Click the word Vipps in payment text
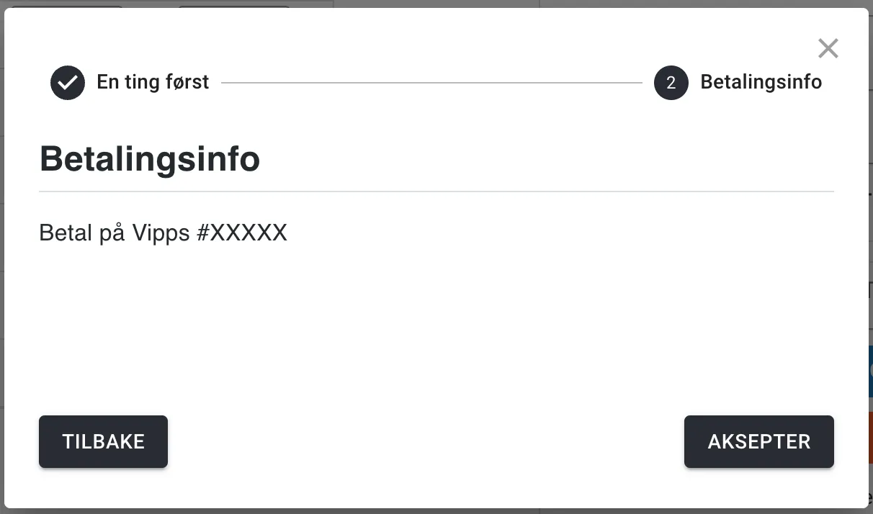Viewport: 873px width, 514px height. pyautogui.click(x=161, y=233)
